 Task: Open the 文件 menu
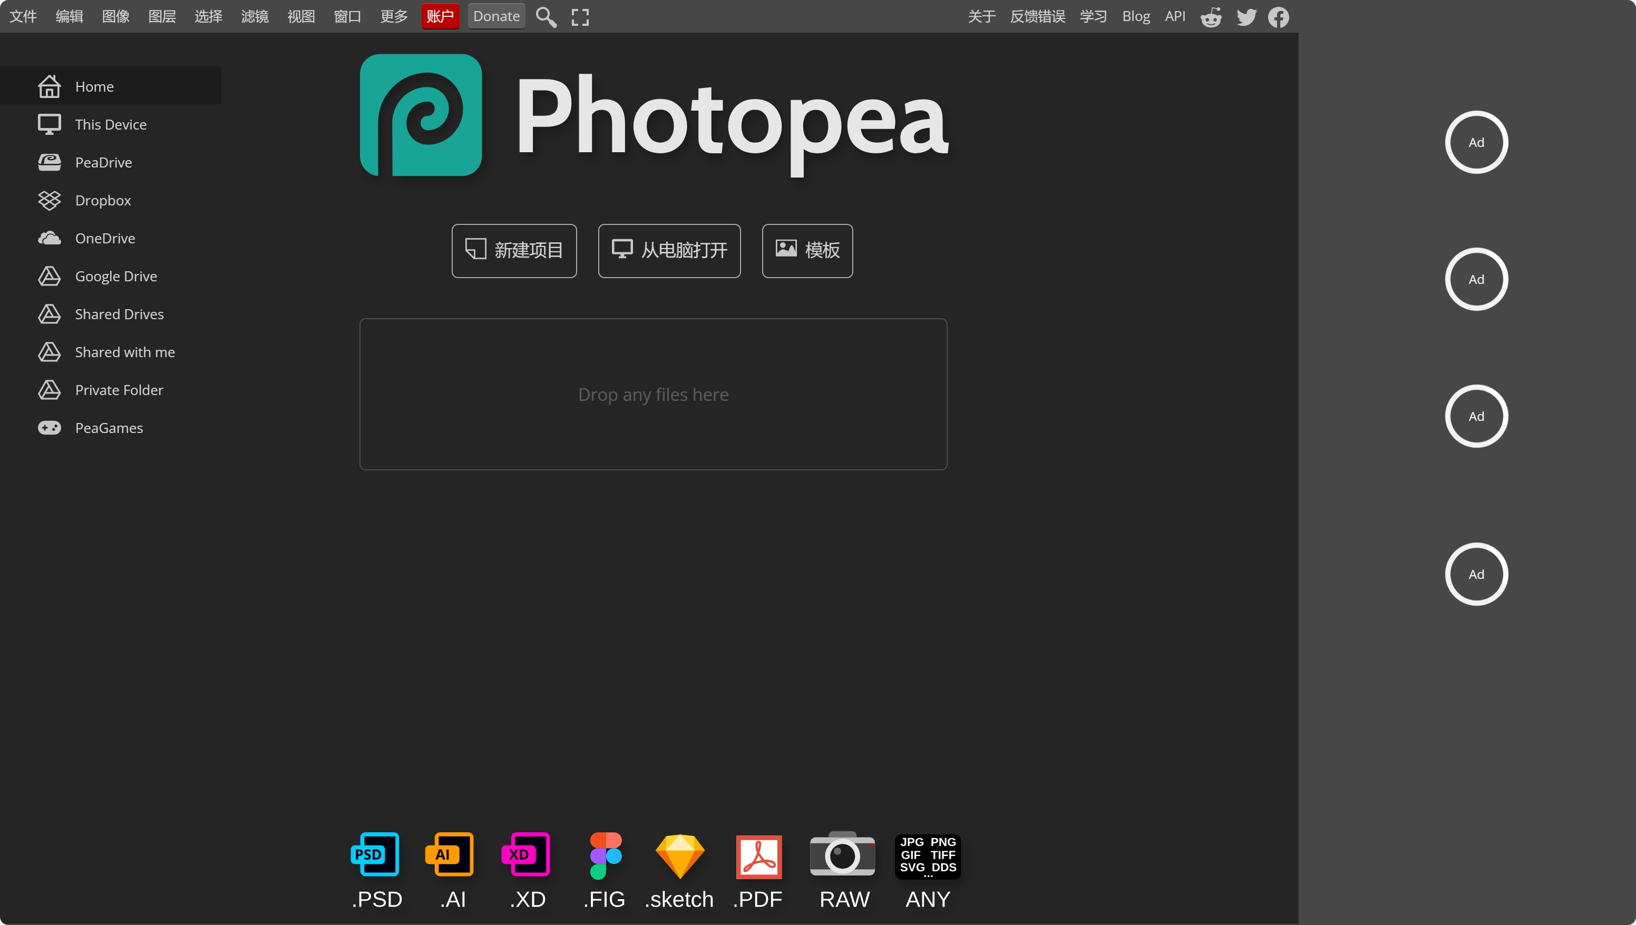[x=24, y=16]
